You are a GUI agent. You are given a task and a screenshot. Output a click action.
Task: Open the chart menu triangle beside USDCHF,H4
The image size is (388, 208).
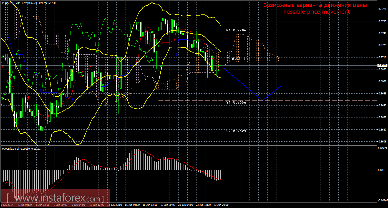(2, 2)
